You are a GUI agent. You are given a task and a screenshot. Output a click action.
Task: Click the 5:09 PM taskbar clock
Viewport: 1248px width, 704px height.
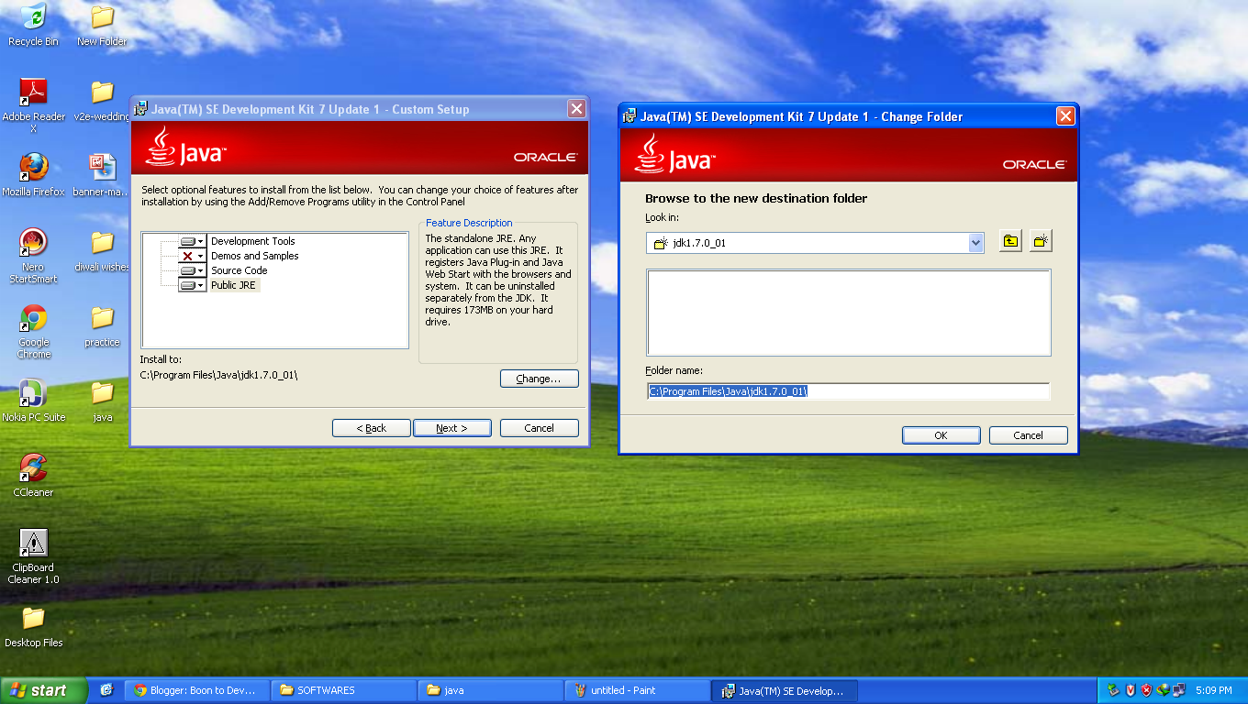(x=1215, y=690)
